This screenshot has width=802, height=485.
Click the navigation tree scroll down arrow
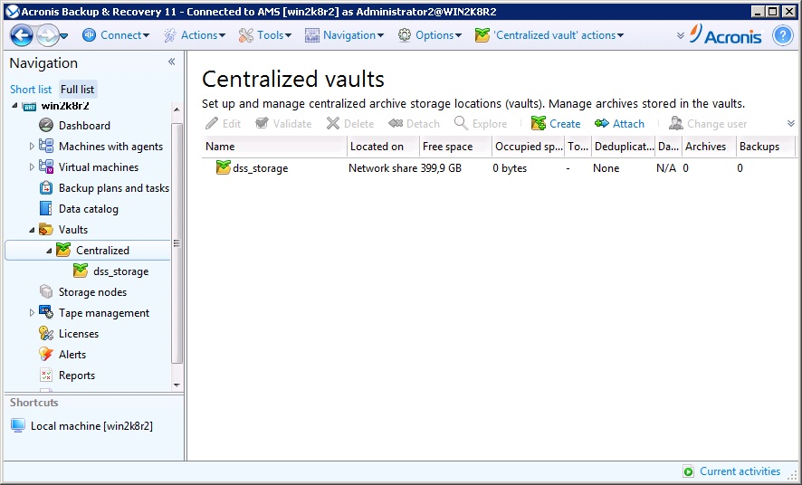click(177, 385)
